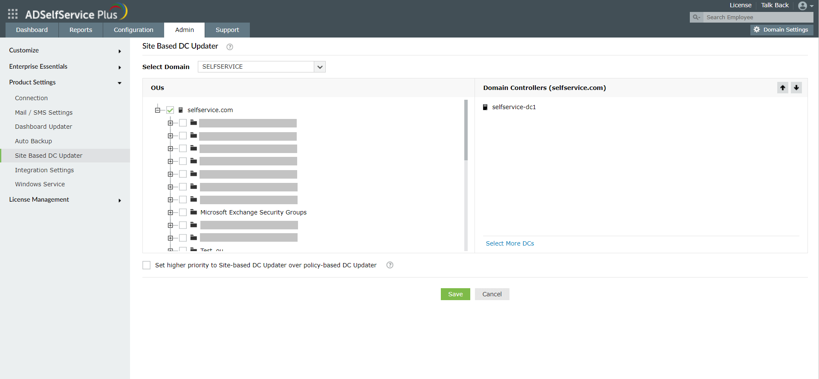Viewport: 819px width, 379px height.
Task: Move selected domain controller up
Action: [x=783, y=87]
